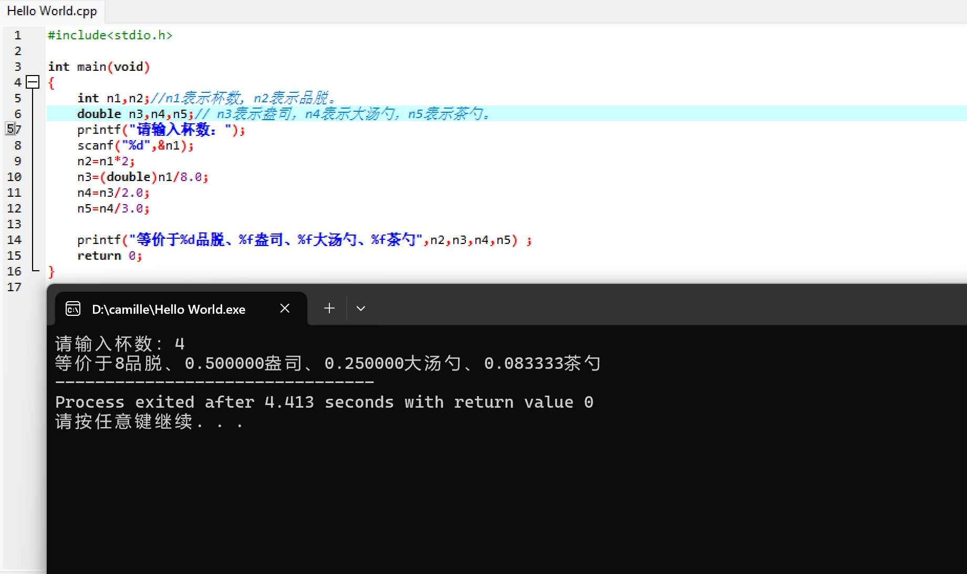967x574 pixels.
Task: Click line number 6 in the gutter
Action: [18, 114]
